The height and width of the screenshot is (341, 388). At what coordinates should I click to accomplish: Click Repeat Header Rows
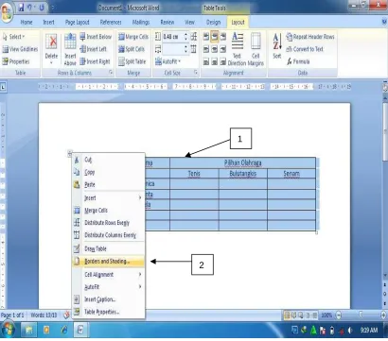tap(310, 37)
